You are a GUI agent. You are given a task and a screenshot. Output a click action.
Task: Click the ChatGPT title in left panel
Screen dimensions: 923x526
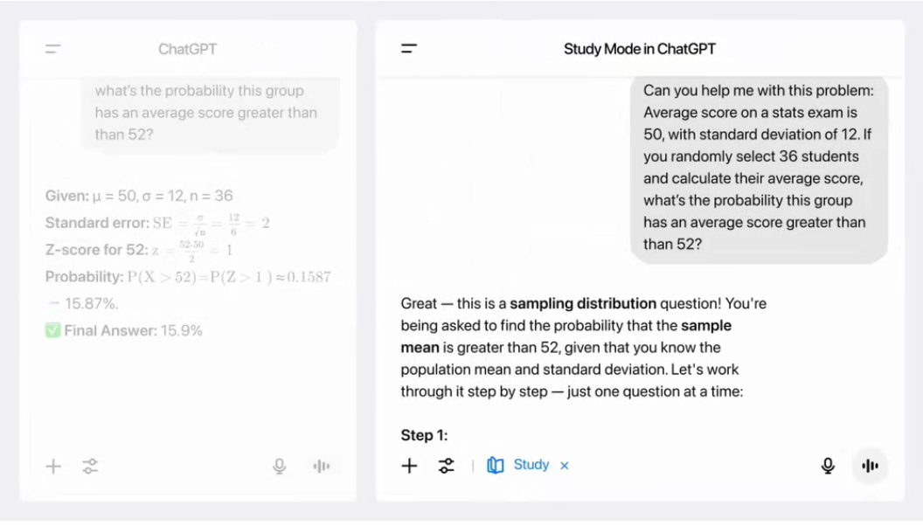coord(187,49)
